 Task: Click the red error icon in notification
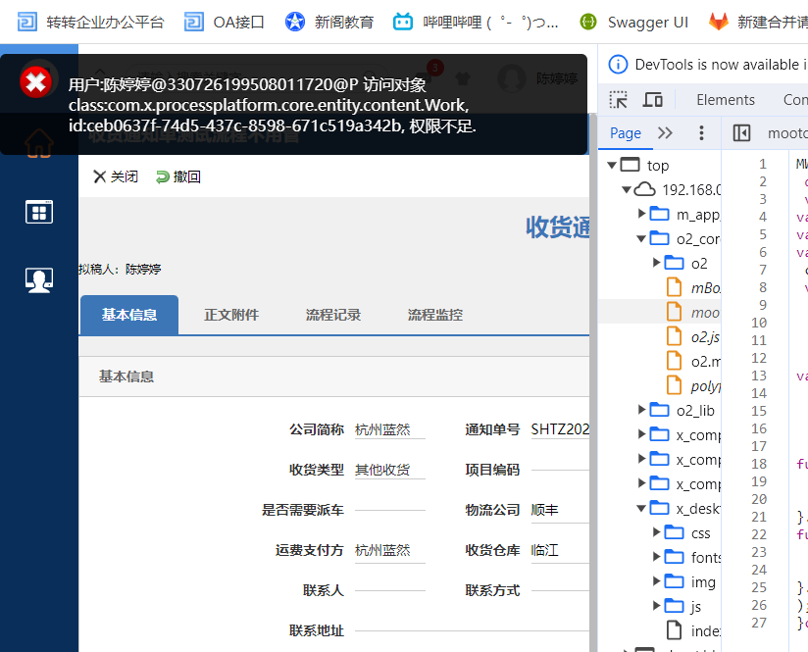click(x=35, y=82)
